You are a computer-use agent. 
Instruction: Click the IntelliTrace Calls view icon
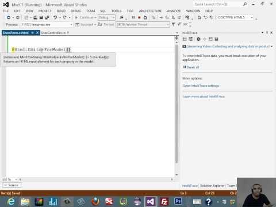pos(190,39)
